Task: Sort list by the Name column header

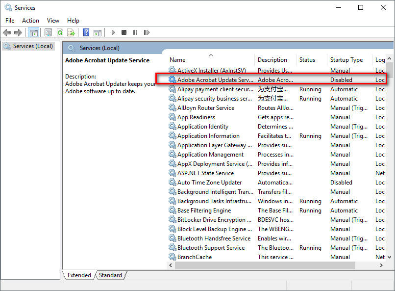Action: [x=177, y=60]
